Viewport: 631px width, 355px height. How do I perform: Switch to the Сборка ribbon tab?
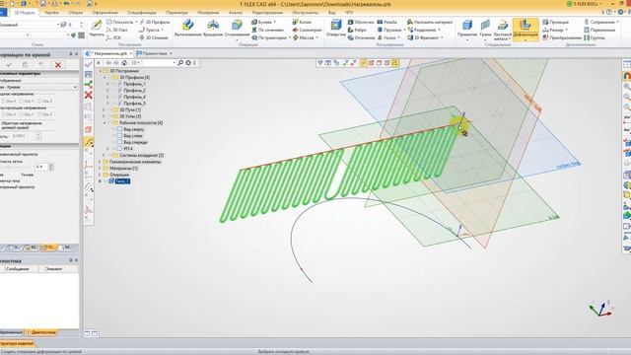[76, 13]
